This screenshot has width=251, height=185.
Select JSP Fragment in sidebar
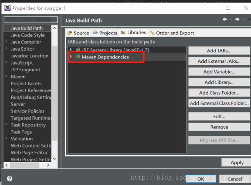pos(26,69)
